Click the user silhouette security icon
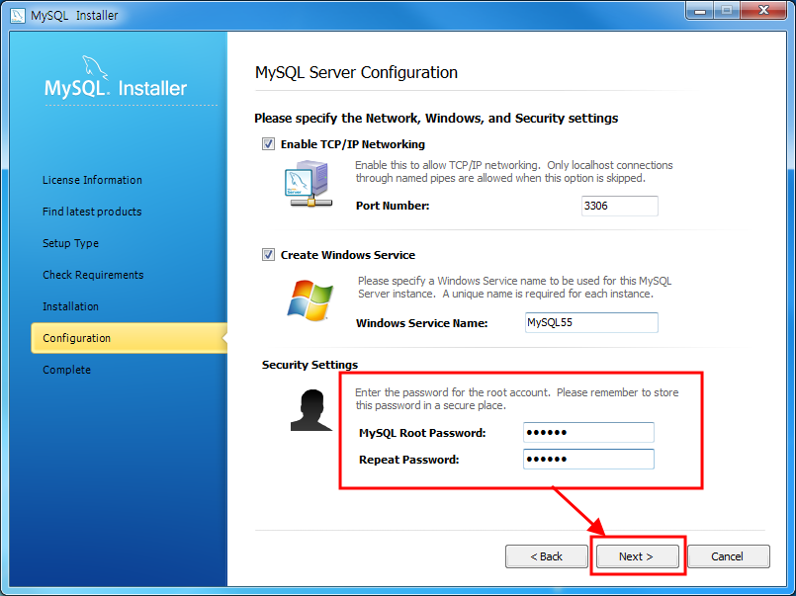 tap(310, 410)
